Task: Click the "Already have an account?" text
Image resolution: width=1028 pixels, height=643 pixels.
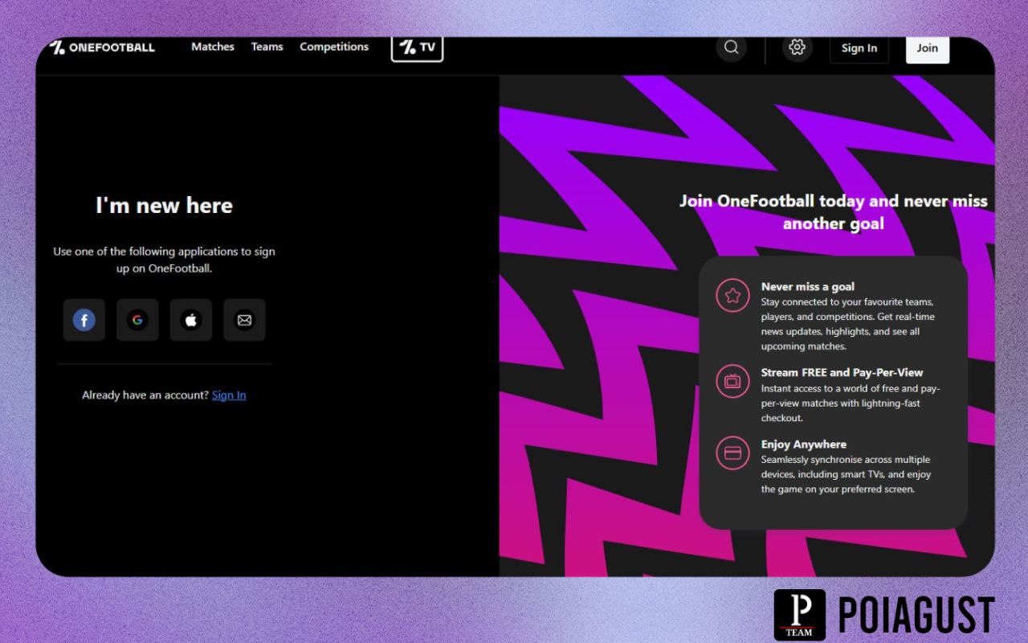Action: coord(145,395)
